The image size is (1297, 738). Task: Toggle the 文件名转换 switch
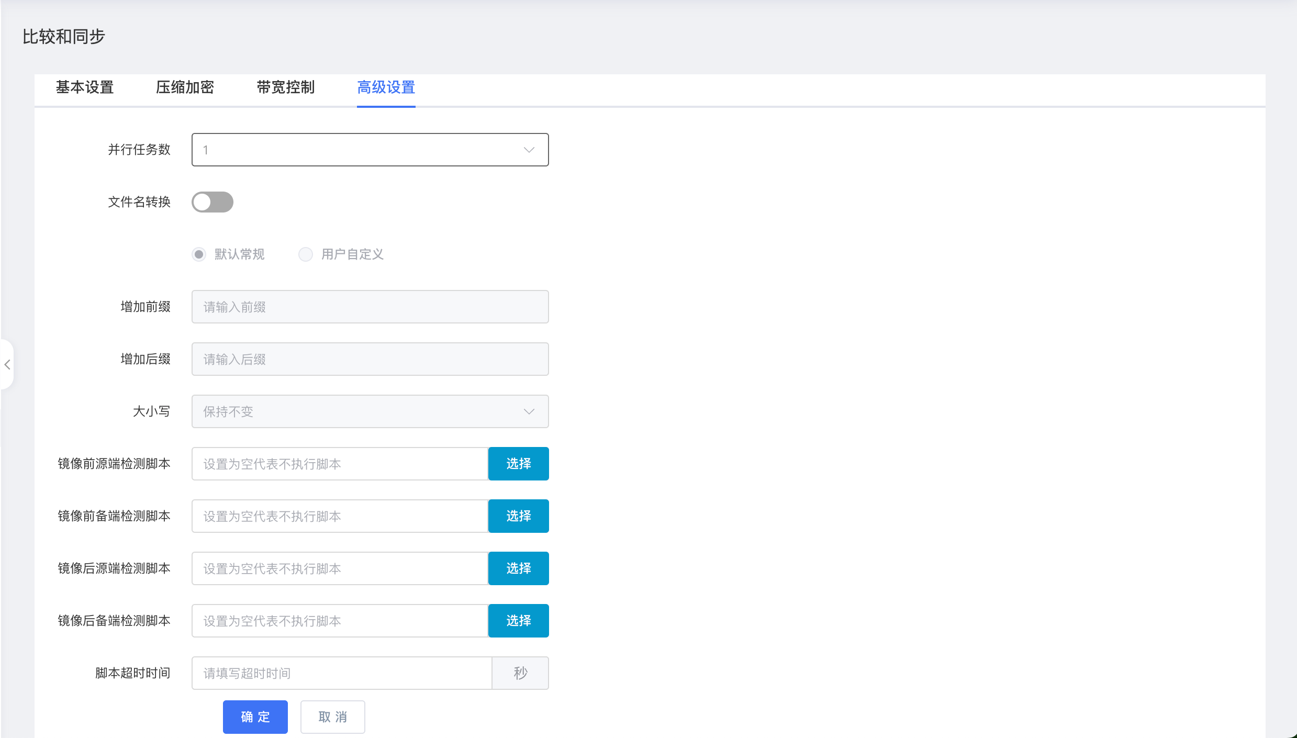pos(213,202)
